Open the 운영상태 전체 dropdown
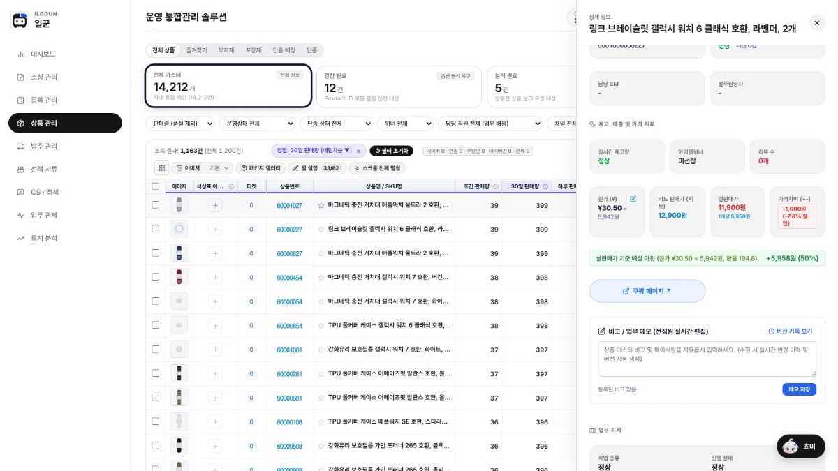 click(x=257, y=124)
